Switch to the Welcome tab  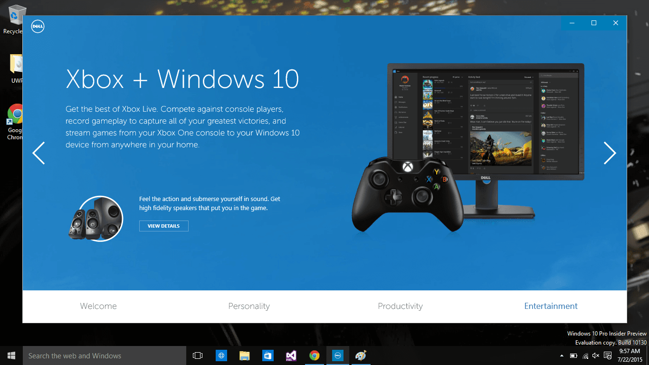[98, 306]
